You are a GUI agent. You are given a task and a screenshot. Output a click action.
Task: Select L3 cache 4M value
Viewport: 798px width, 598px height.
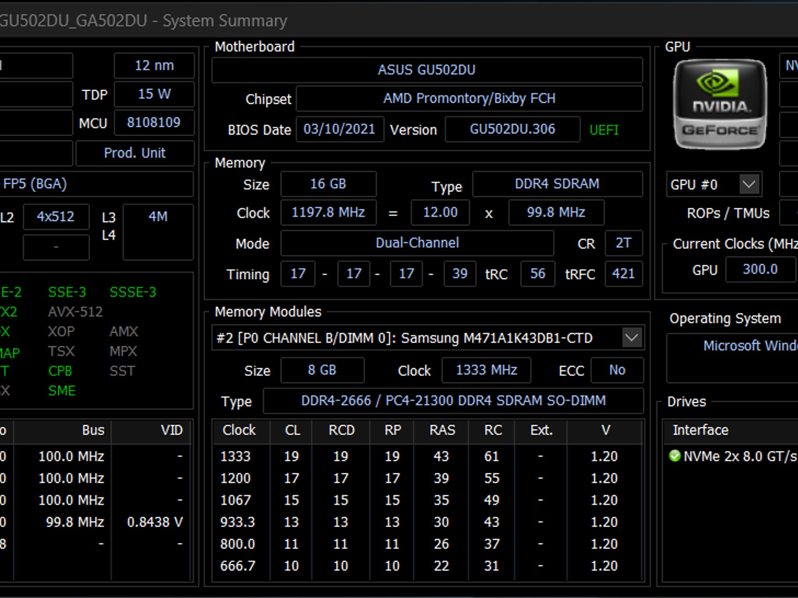coord(158,232)
